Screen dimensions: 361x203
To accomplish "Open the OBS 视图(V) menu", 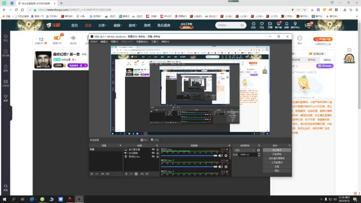I will [x=115, y=42].
